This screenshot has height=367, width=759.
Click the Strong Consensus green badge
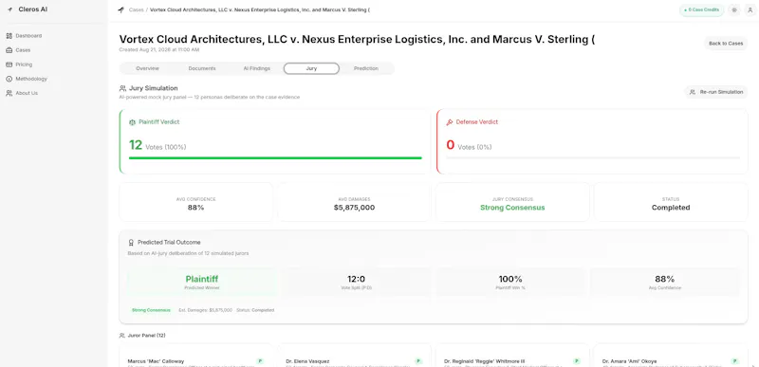pyautogui.click(x=151, y=310)
